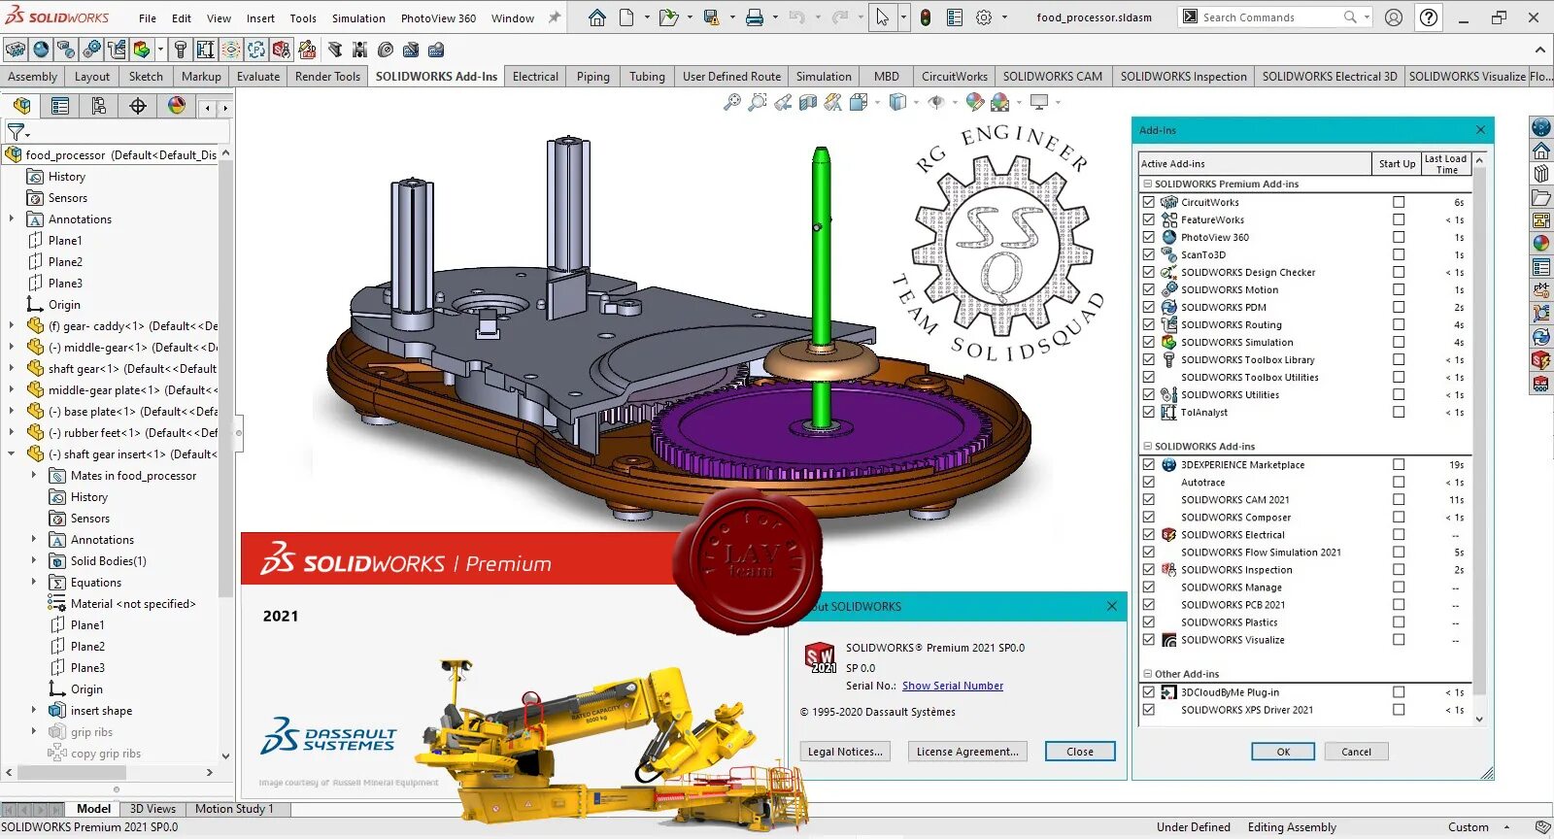
Task: Expand the gear-caddy<1> tree node
Action: [12, 326]
